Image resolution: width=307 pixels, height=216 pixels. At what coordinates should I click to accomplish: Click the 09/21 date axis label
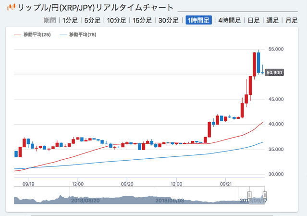tap(226, 184)
